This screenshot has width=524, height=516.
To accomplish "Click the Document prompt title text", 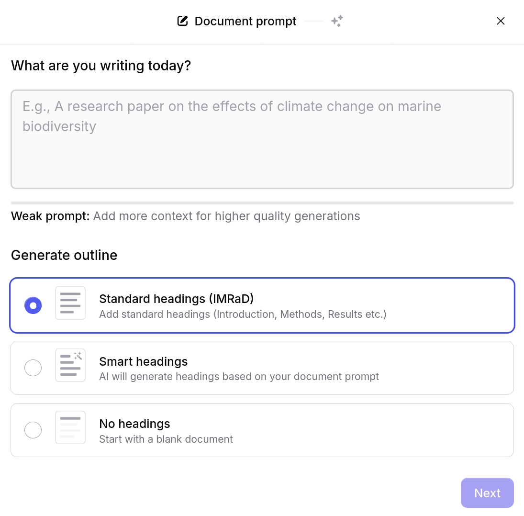I will (245, 21).
